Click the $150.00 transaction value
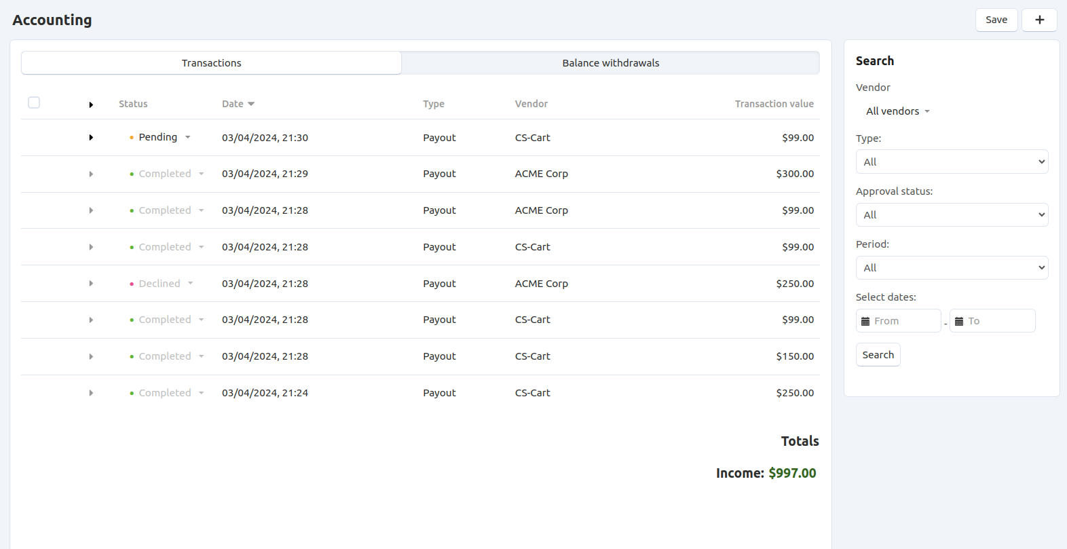Viewport: 1067px width, 549px height. [x=795, y=356]
